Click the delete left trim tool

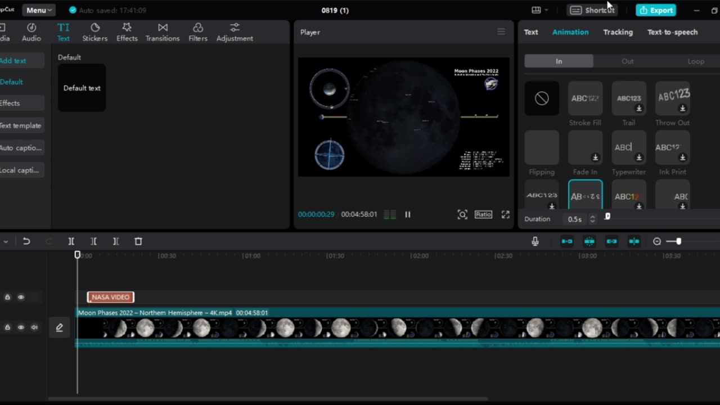[x=93, y=241]
